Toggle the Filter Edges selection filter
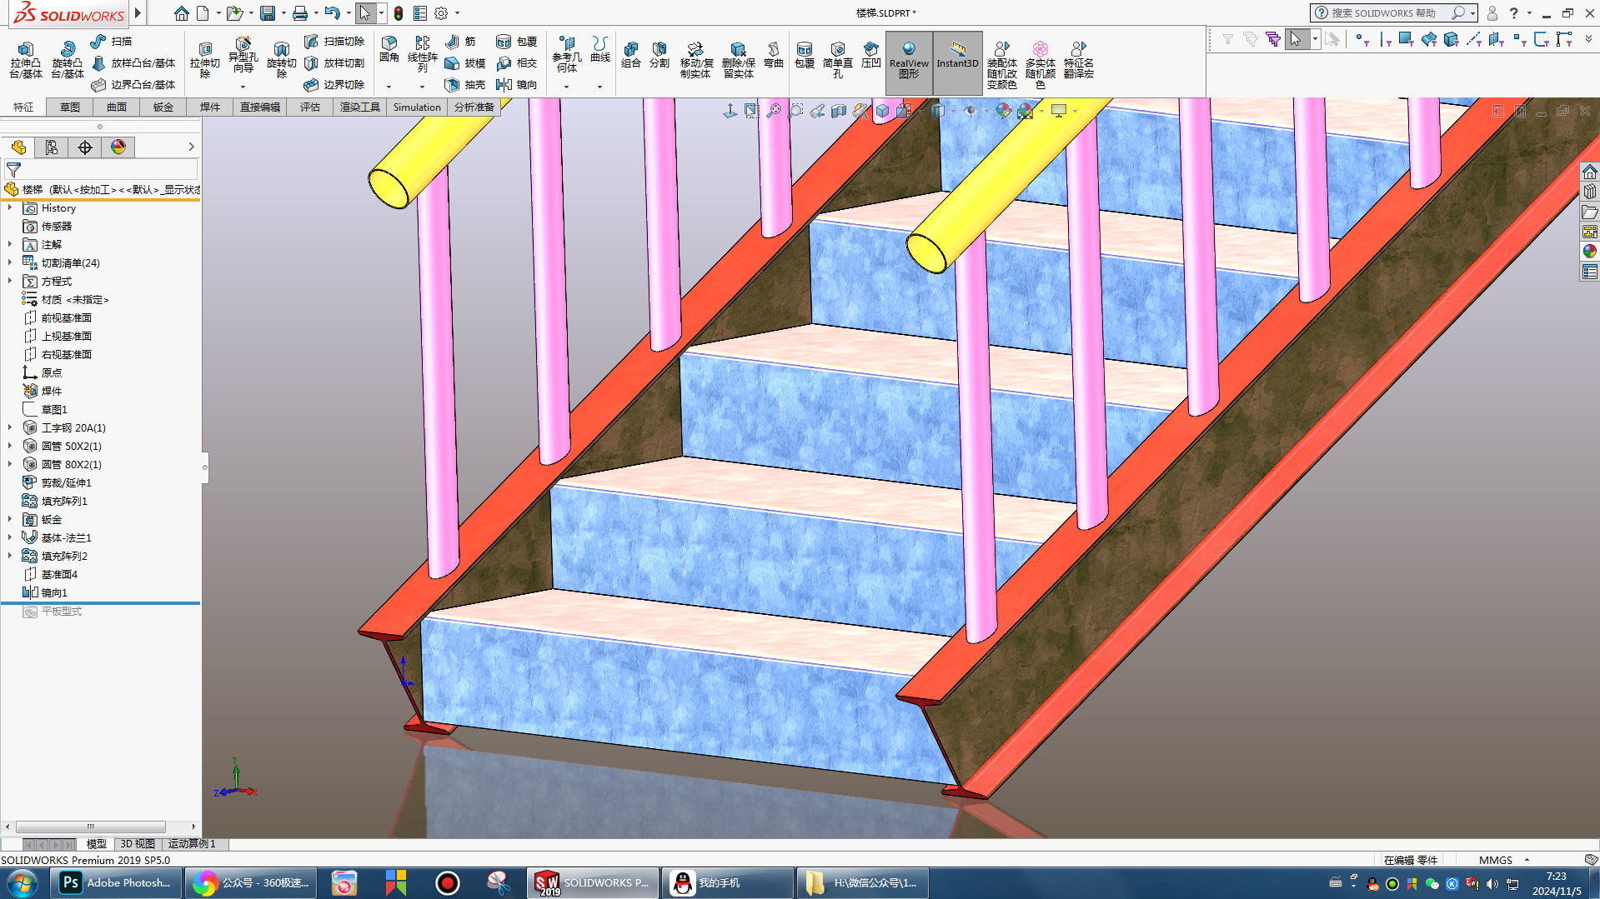Screen dimensions: 1600x899 click(1385, 39)
